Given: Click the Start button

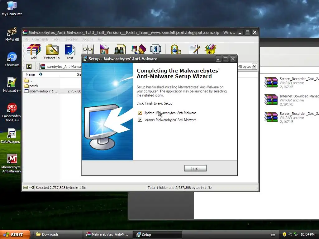Looking at the screenshot, I should (x=15, y=234).
